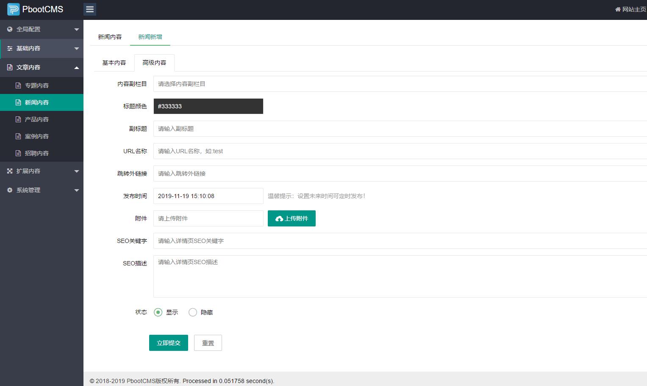Expand the 系统管理 menu arrow
This screenshot has height=386, width=647.
point(77,190)
